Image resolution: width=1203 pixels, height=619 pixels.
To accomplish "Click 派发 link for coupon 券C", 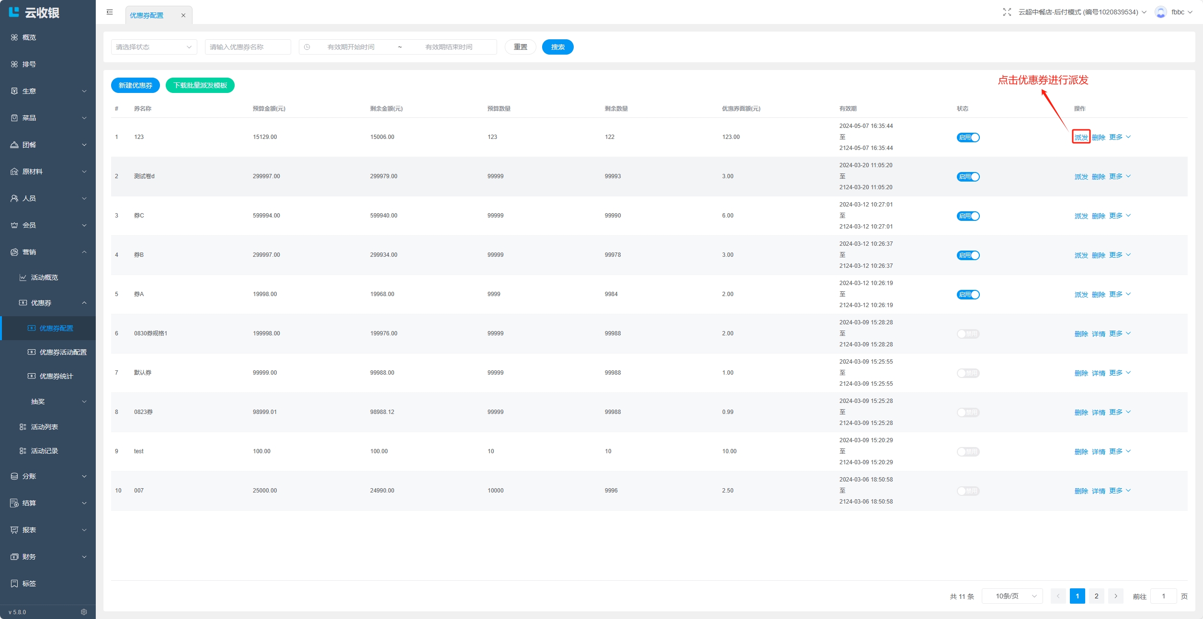I will point(1081,216).
